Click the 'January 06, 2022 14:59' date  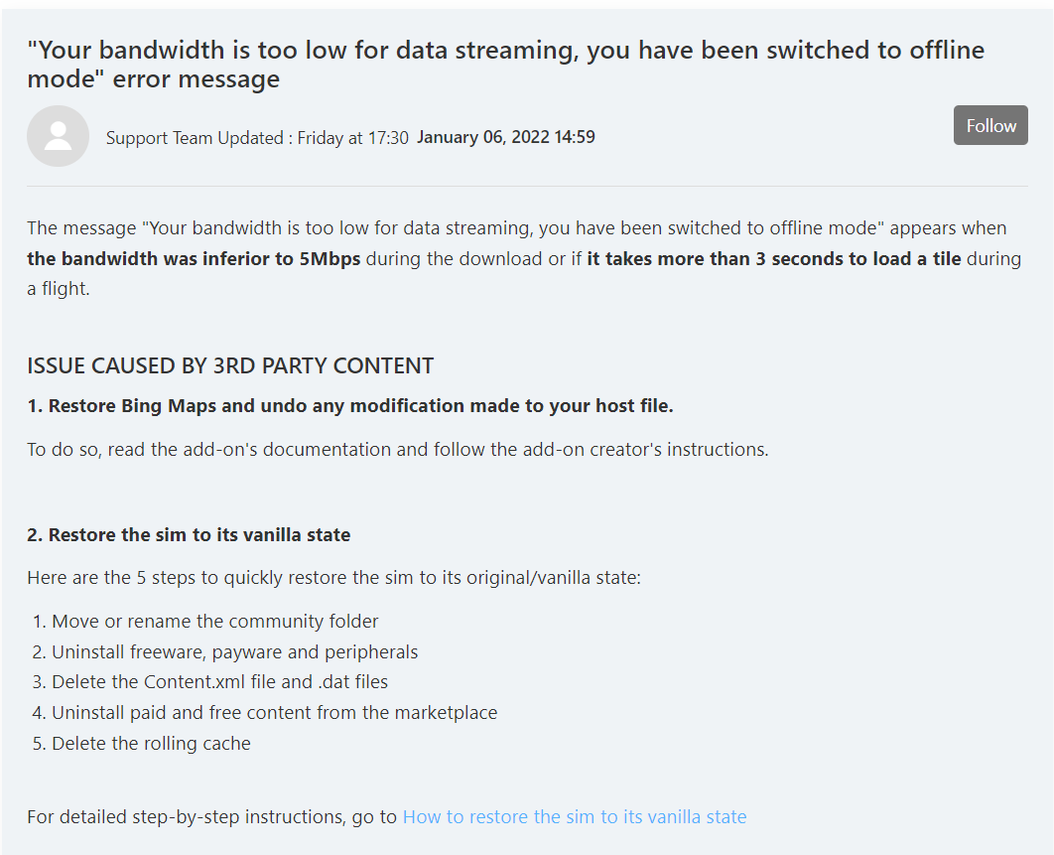[x=505, y=137]
